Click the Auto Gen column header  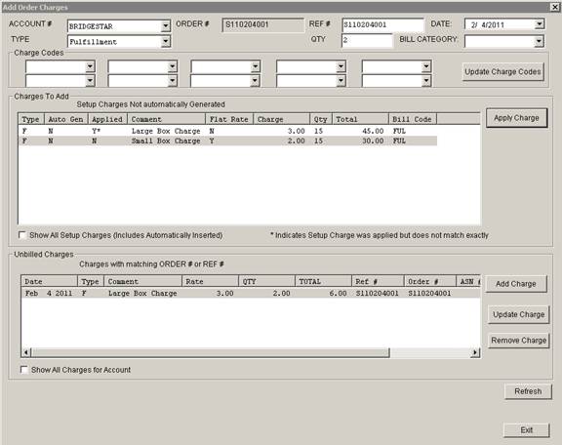click(66, 119)
